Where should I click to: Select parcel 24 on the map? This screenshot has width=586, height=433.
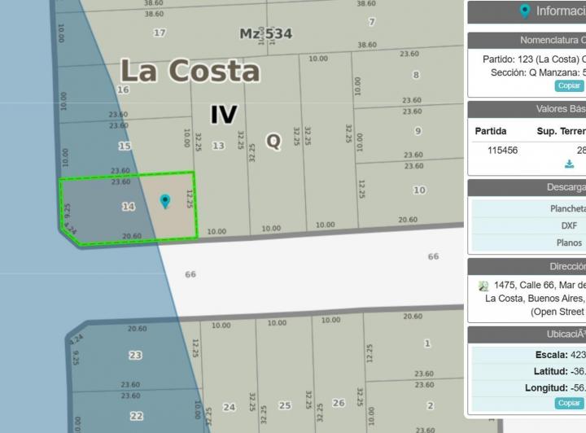[229, 407]
